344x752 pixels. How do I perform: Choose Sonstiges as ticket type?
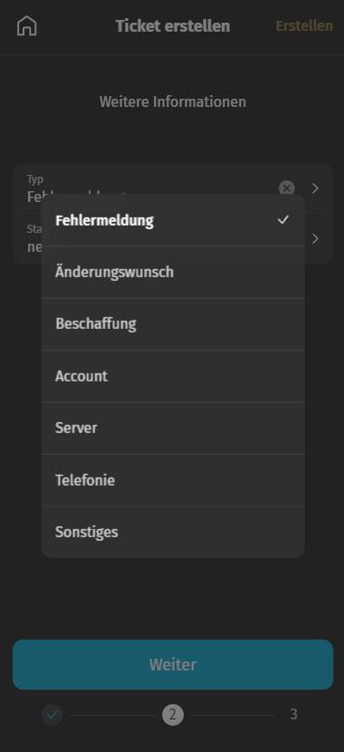pos(173,532)
